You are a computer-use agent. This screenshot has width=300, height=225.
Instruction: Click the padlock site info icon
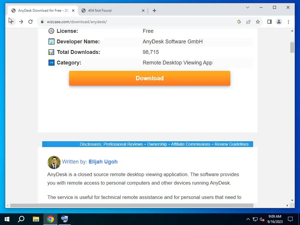click(x=42, y=22)
